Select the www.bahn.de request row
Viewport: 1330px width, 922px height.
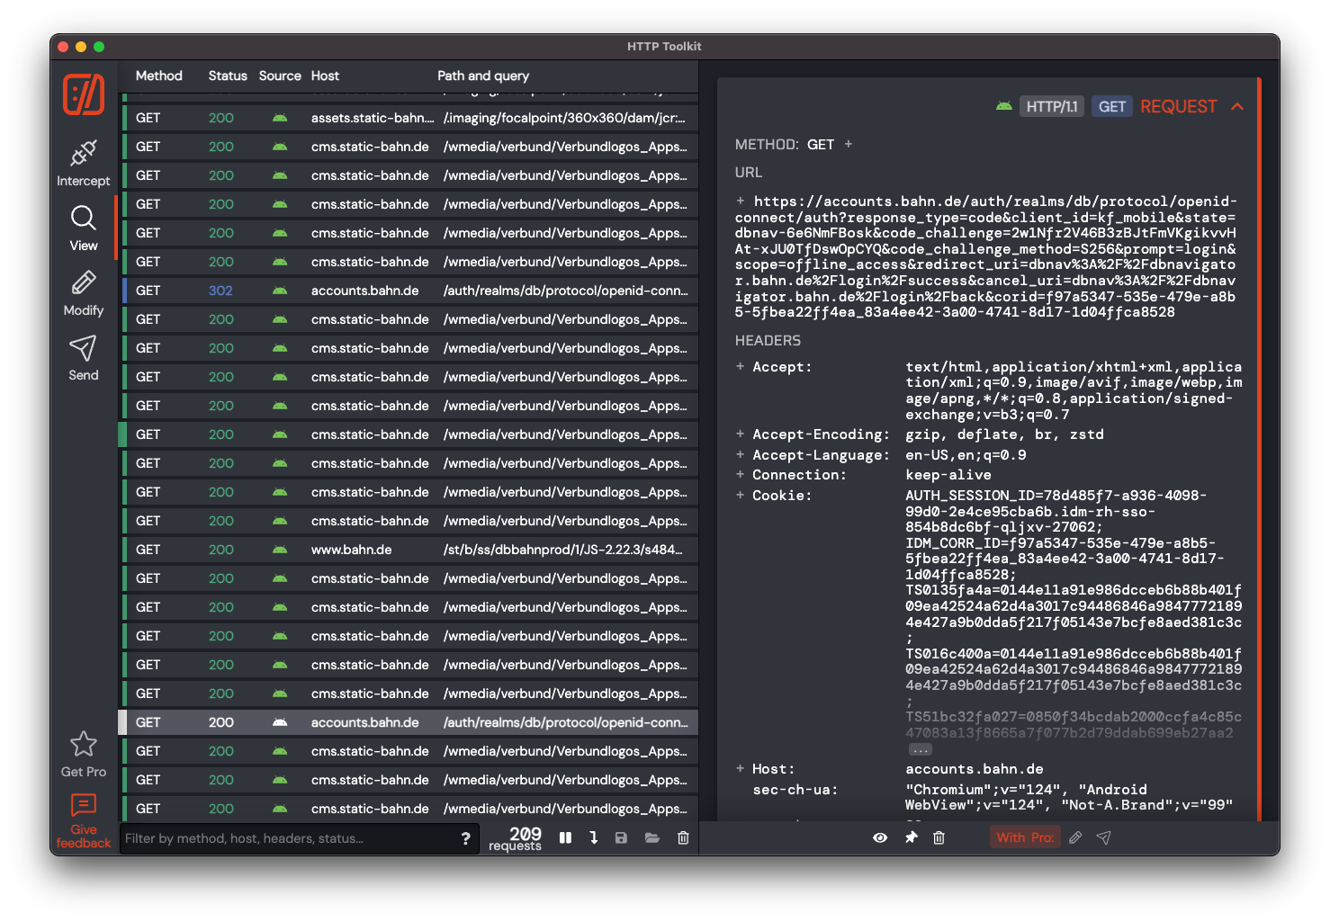point(409,550)
